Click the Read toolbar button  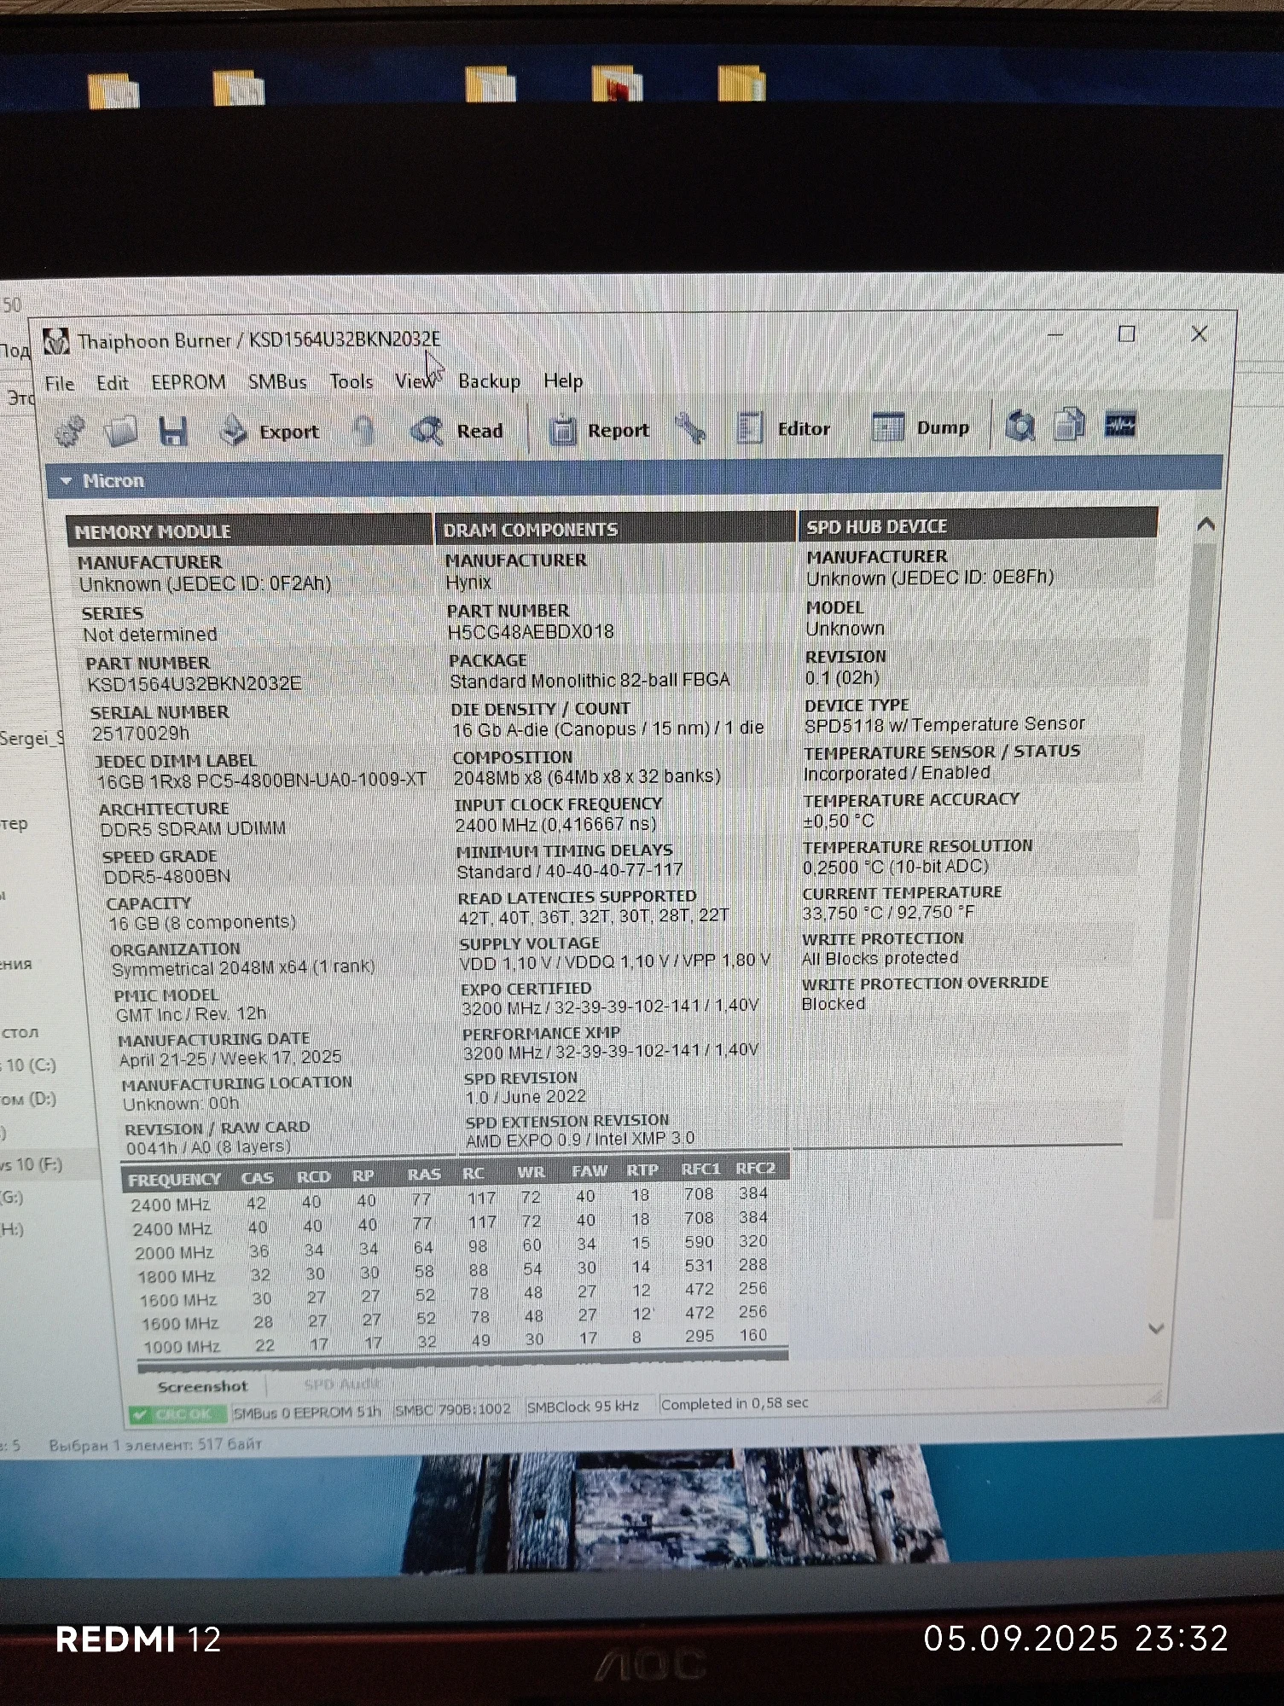click(457, 430)
